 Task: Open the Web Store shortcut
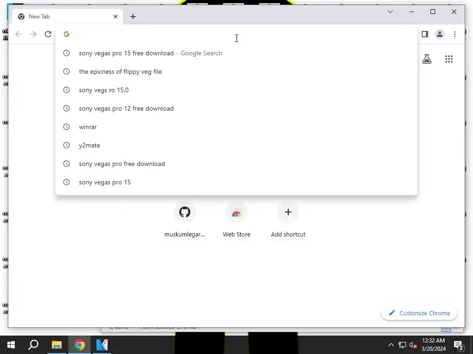point(236,220)
